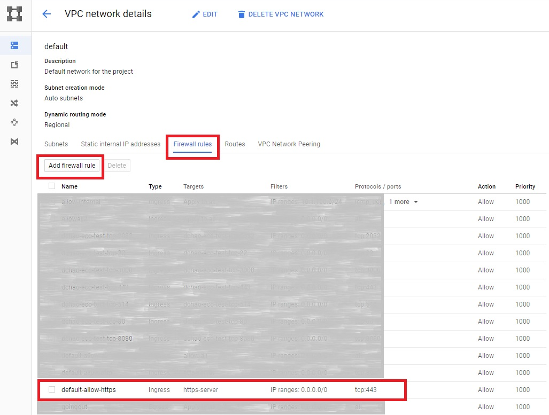549x415 pixels.
Task: Click the Filters column header
Action: tap(279, 186)
